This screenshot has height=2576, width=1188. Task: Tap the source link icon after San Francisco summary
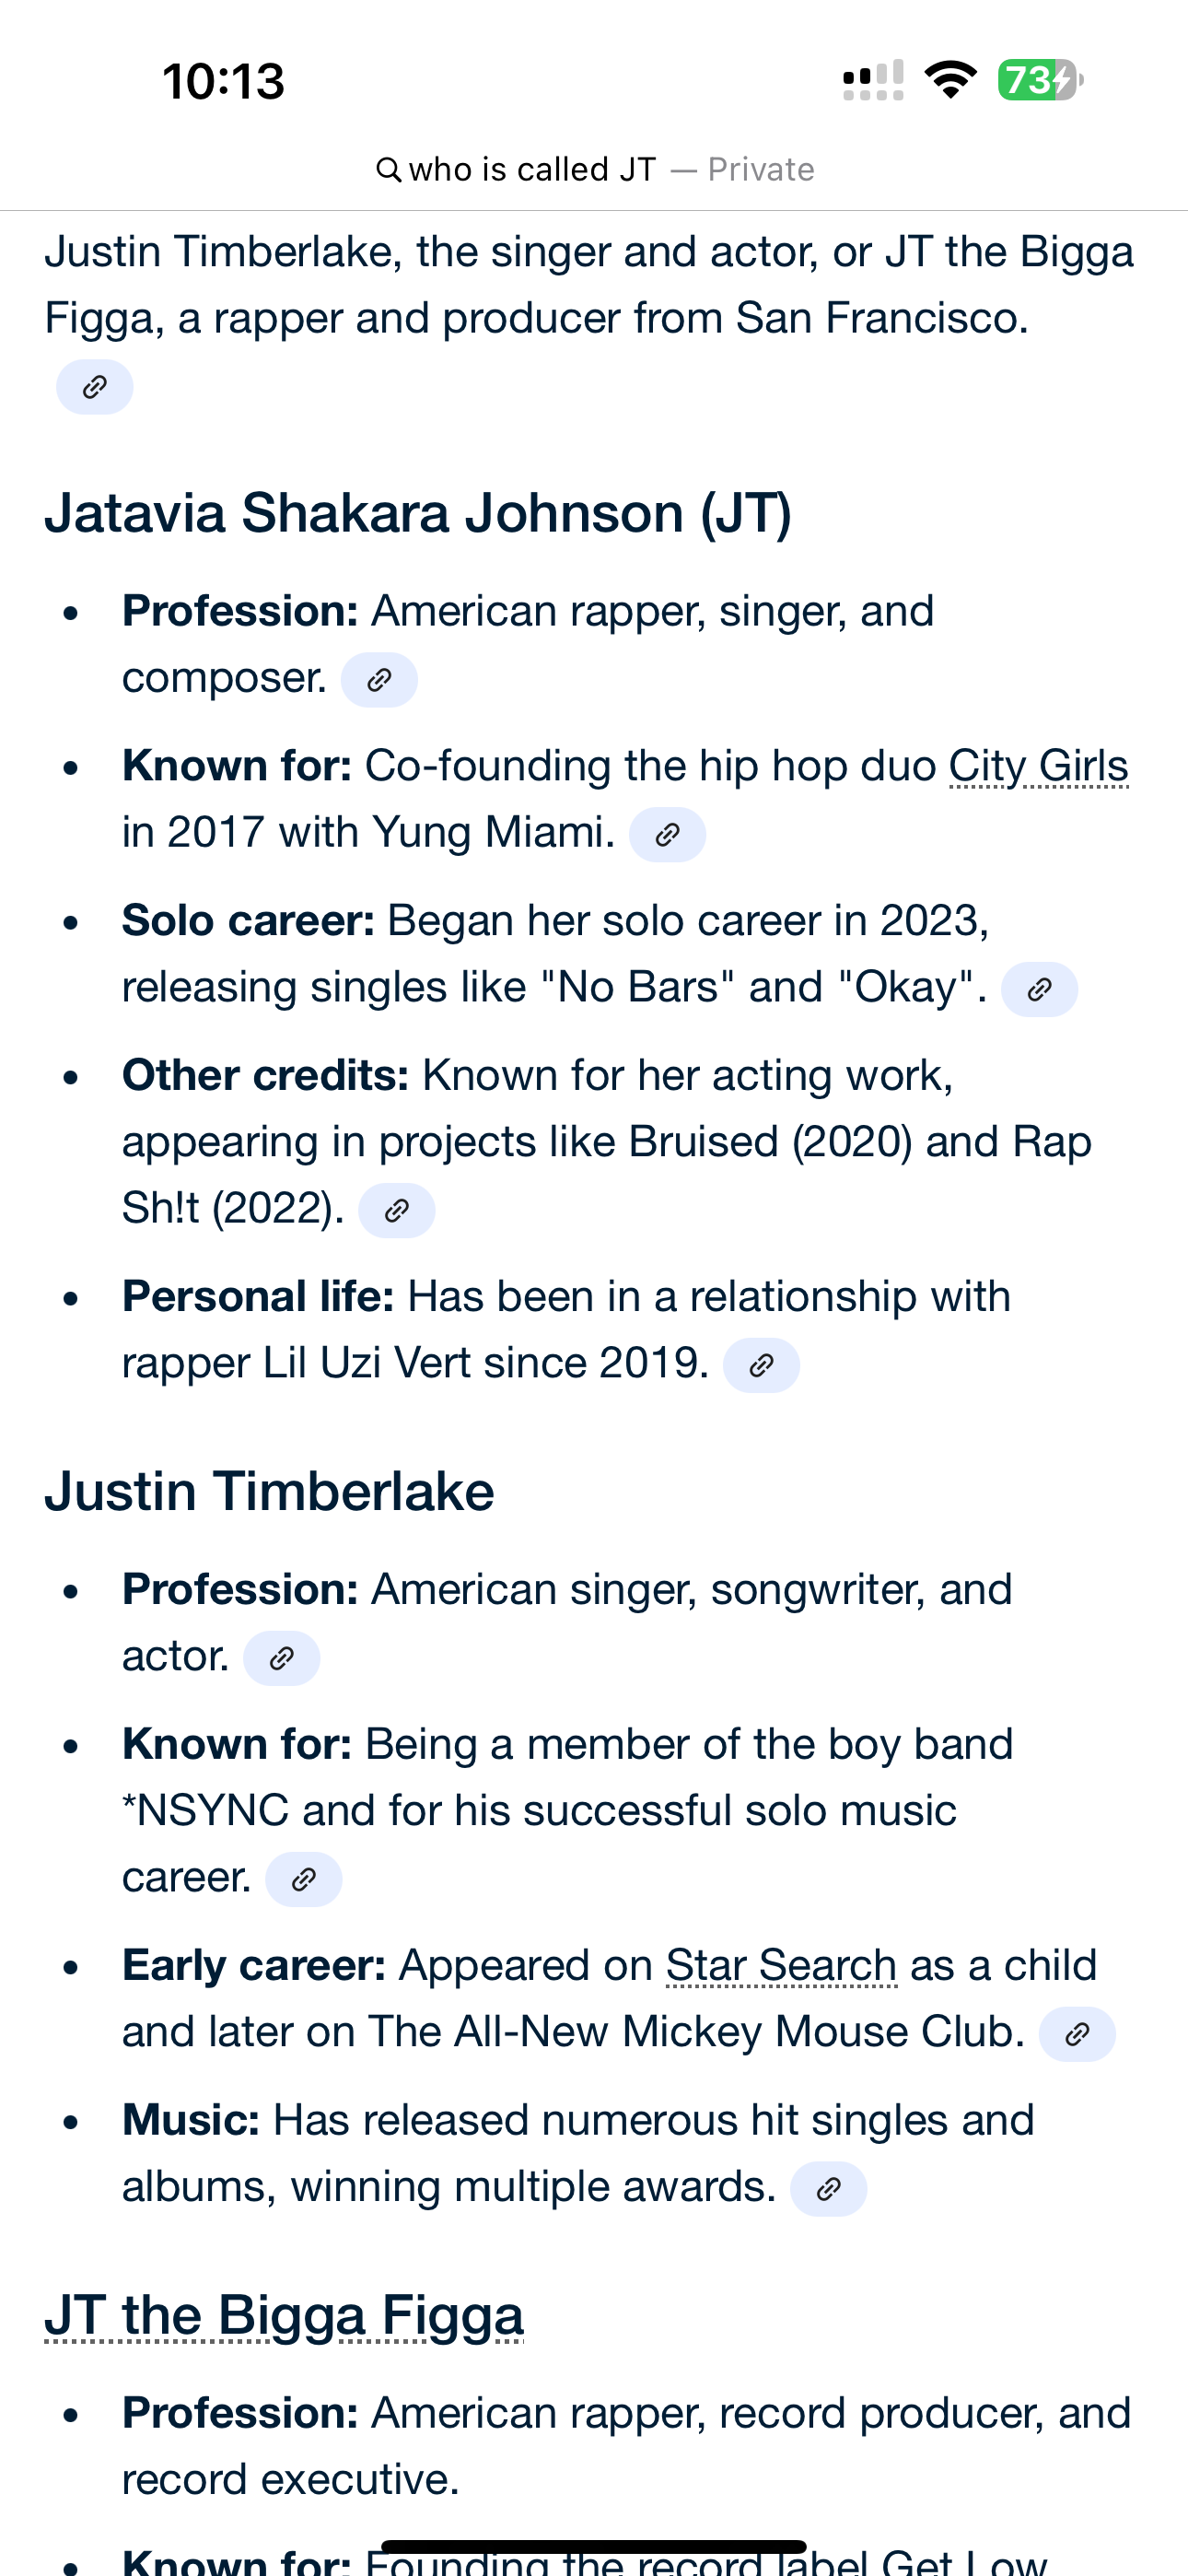(94, 387)
